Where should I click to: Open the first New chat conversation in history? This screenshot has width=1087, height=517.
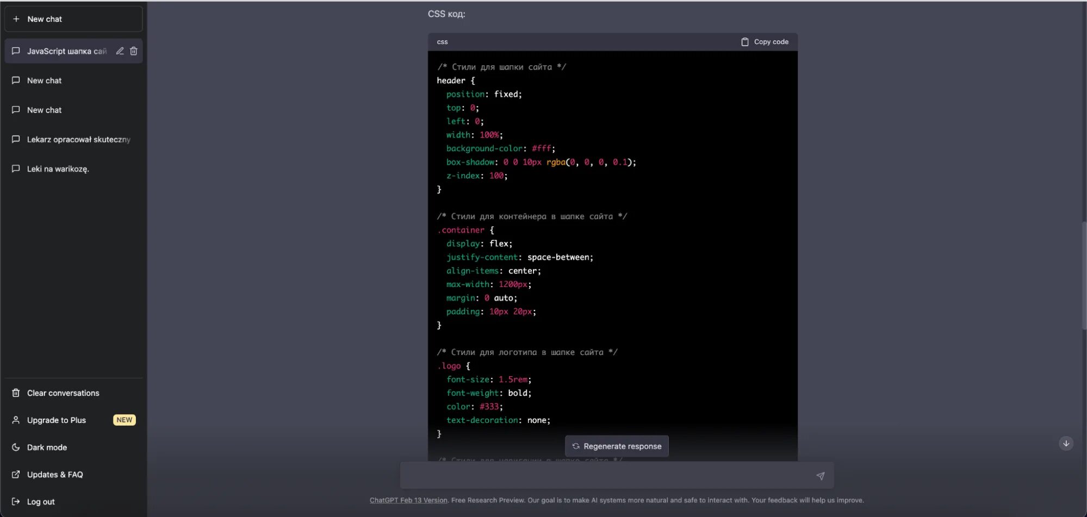coord(73,80)
